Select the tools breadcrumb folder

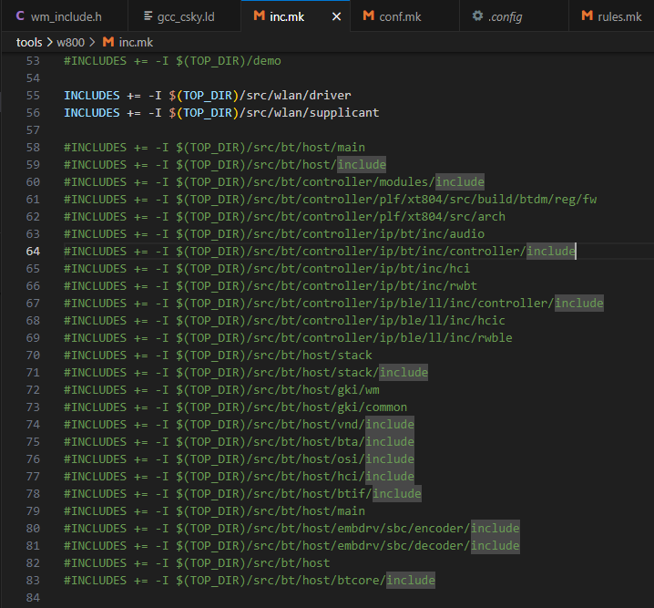tap(29, 42)
